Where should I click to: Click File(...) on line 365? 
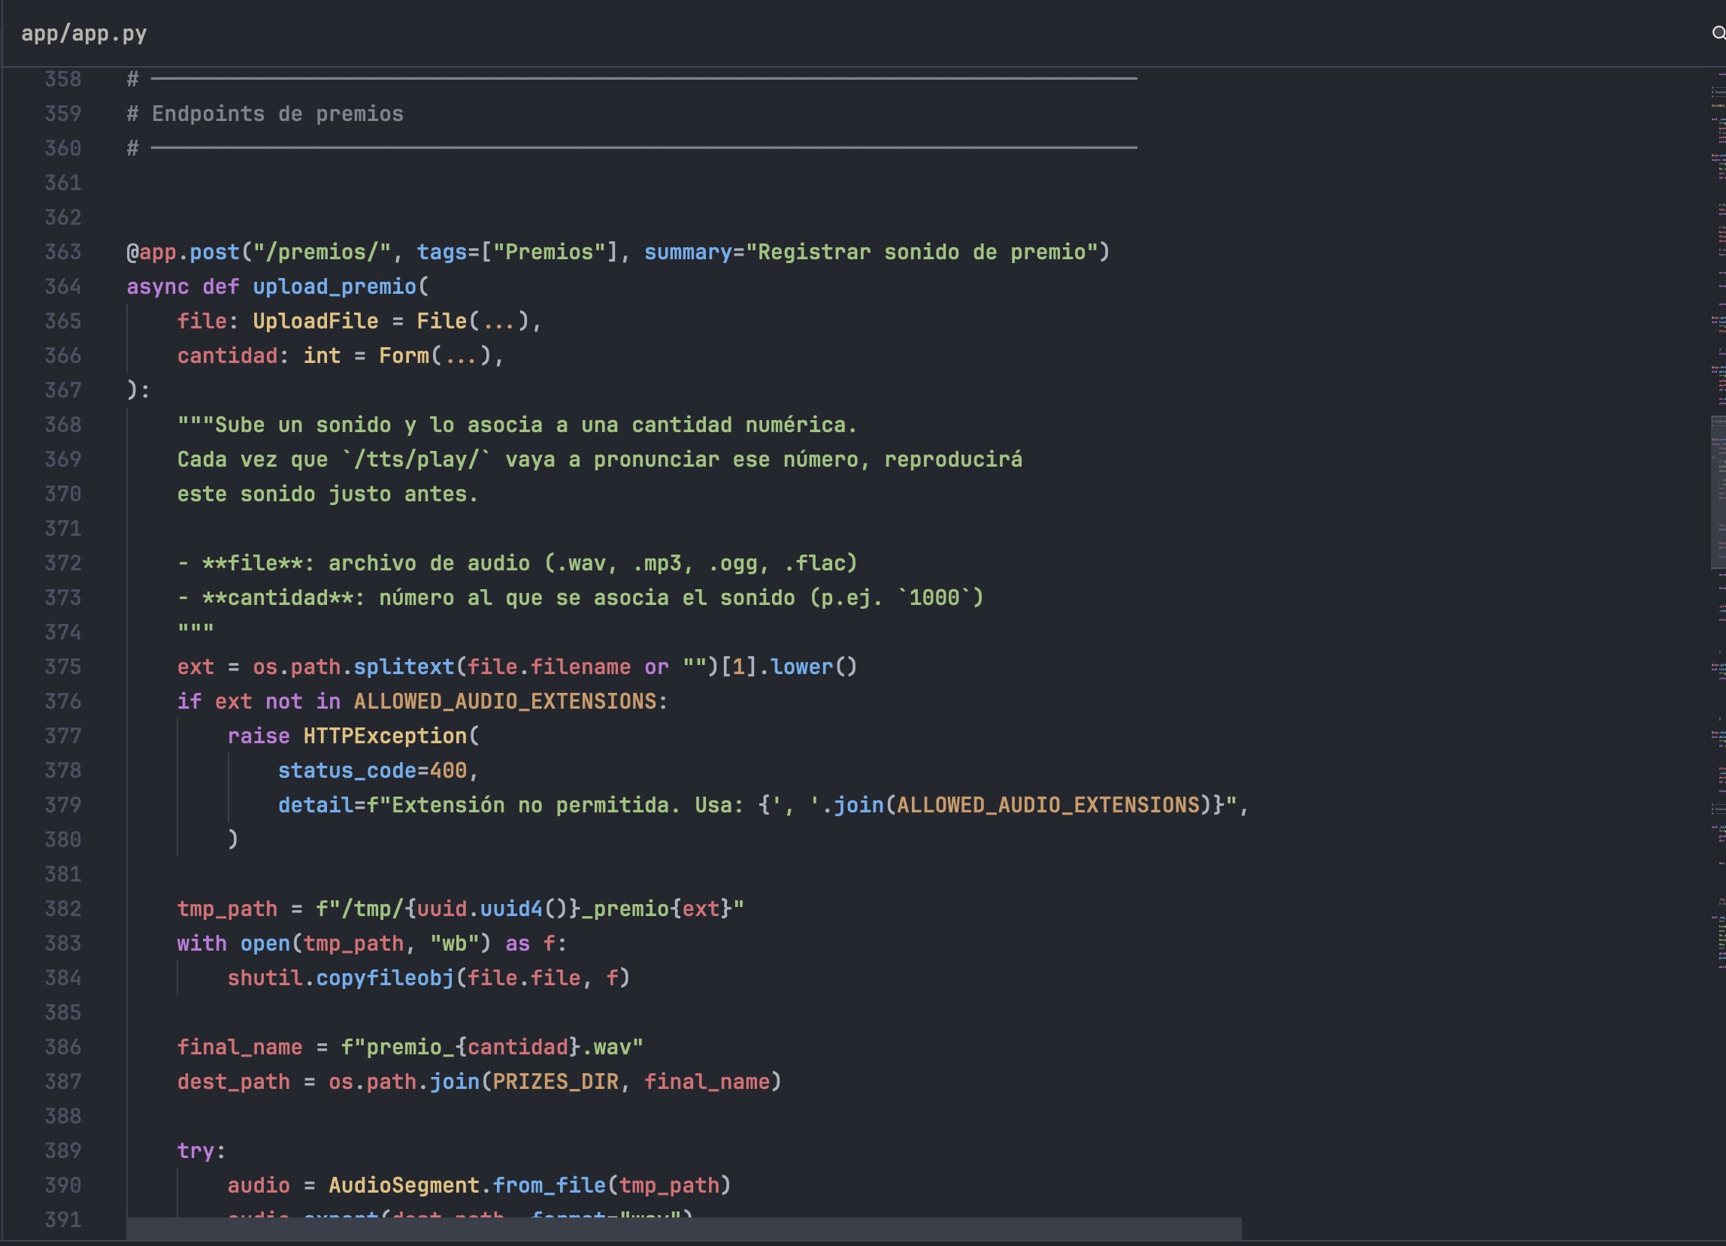click(x=473, y=321)
